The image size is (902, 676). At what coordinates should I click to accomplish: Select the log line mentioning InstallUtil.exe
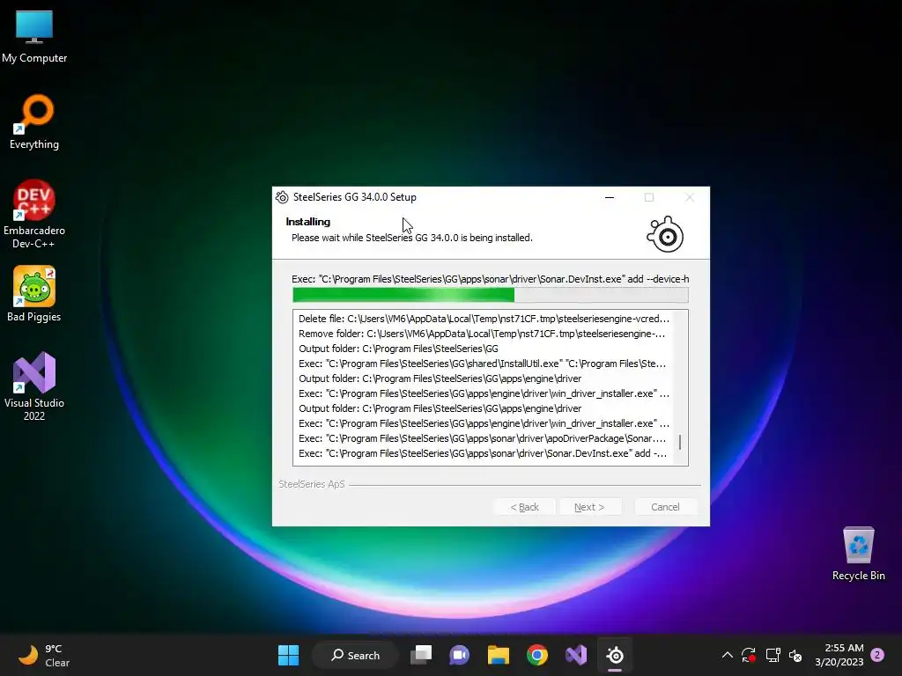[482, 364]
